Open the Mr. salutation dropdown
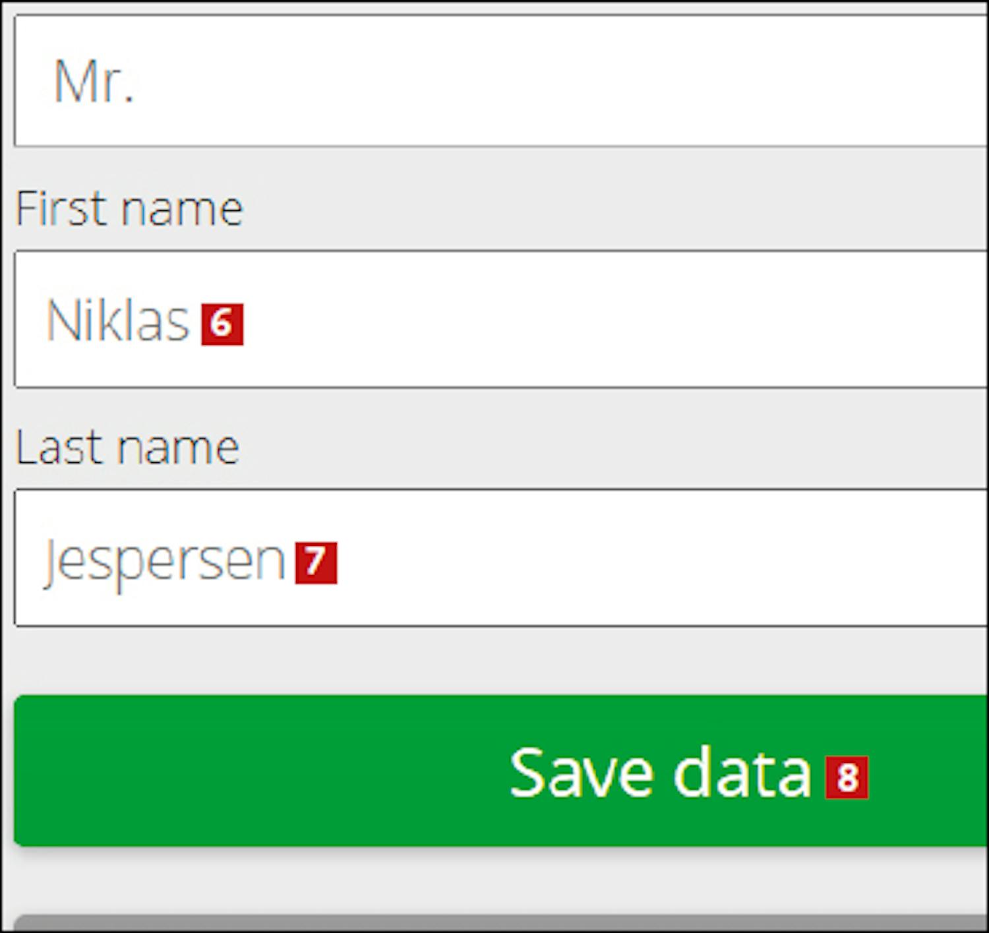 501,80
